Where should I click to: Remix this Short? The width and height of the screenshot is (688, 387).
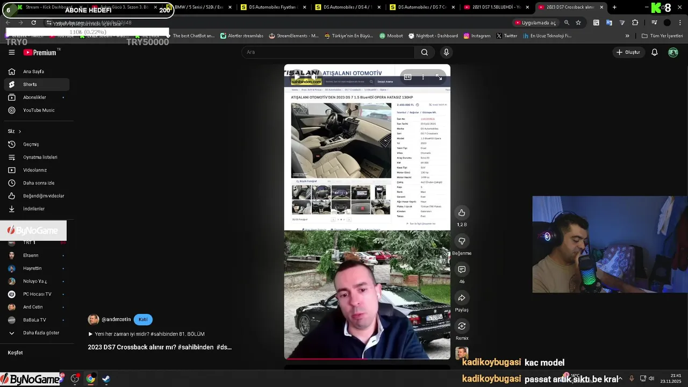click(x=462, y=326)
